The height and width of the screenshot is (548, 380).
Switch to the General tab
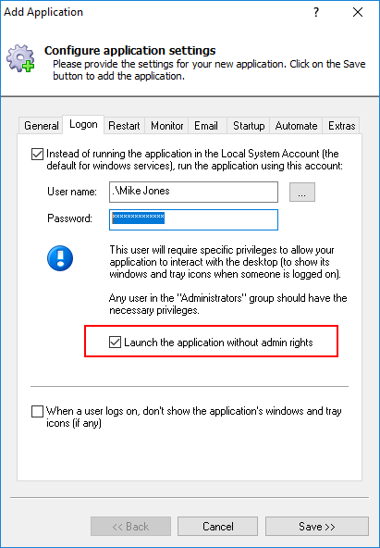click(42, 126)
